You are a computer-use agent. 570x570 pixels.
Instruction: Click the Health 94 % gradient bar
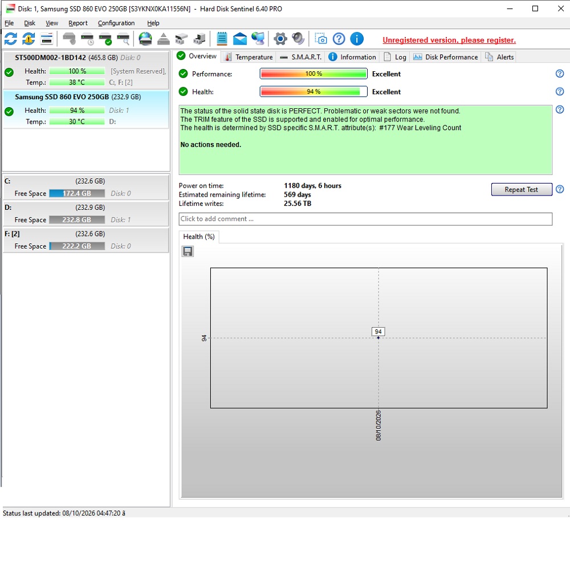click(x=313, y=92)
